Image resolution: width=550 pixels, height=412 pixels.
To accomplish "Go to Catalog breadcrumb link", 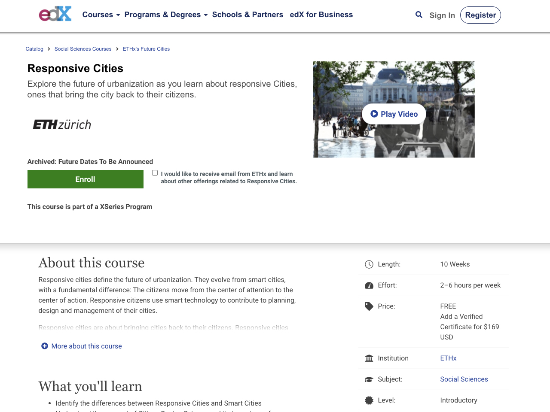I will (x=34, y=49).
